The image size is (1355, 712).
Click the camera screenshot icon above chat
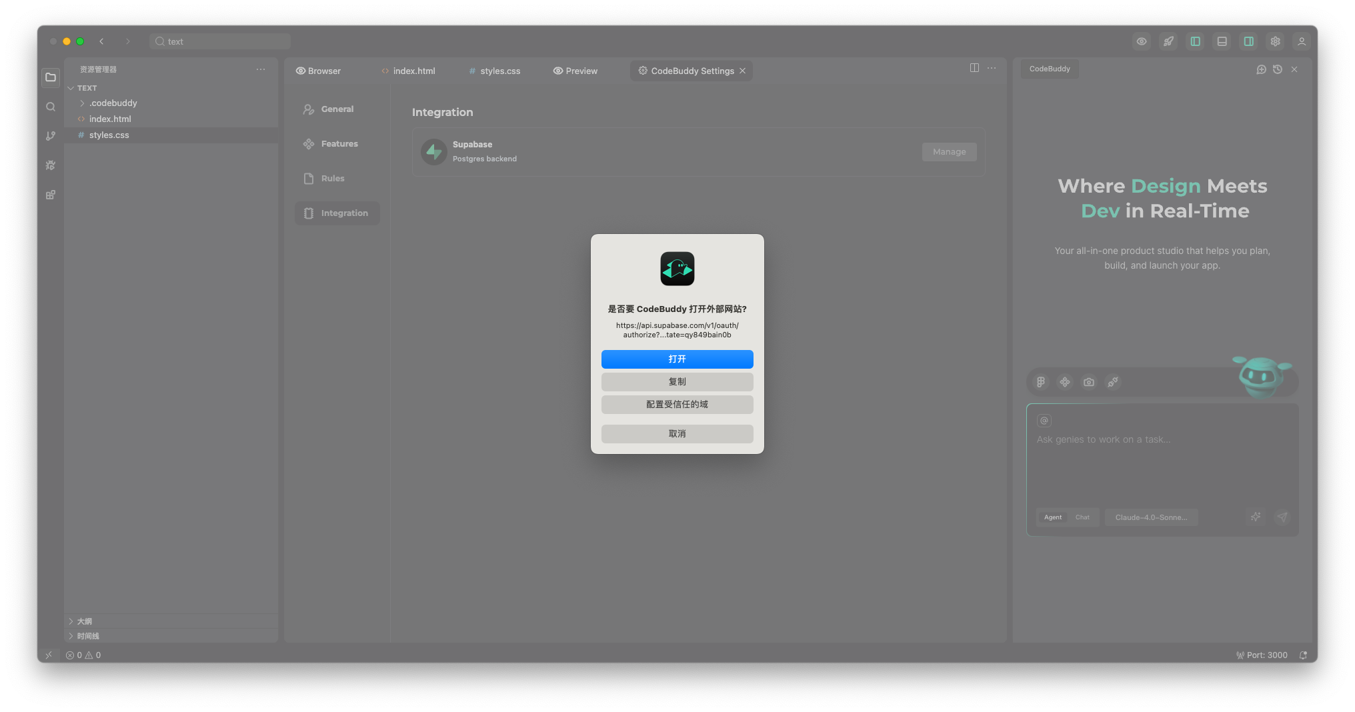click(x=1089, y=382)
